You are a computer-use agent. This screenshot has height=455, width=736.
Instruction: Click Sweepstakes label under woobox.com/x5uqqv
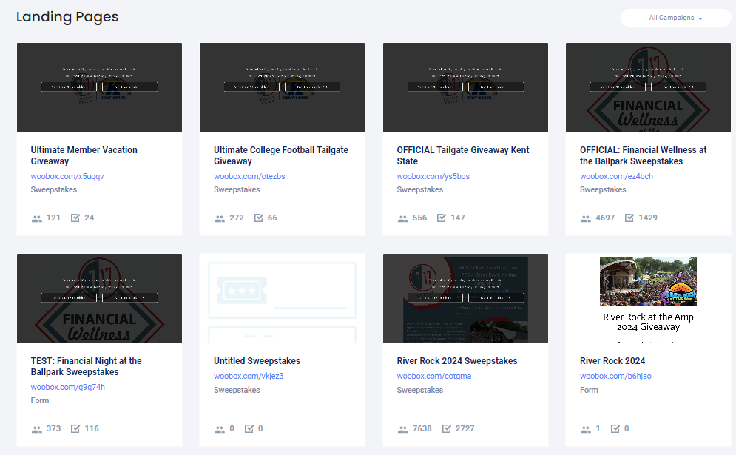pos(54,189)
